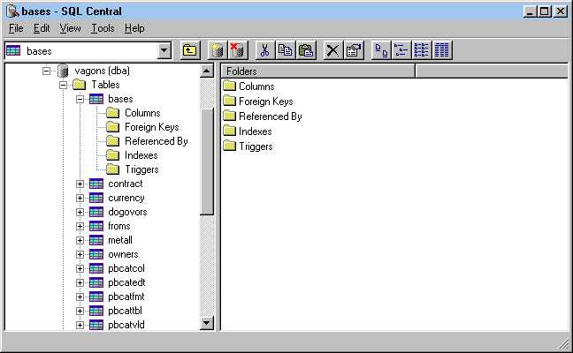Click the Referenced By folder icon in right pane
573x353 pixels.
230,116
